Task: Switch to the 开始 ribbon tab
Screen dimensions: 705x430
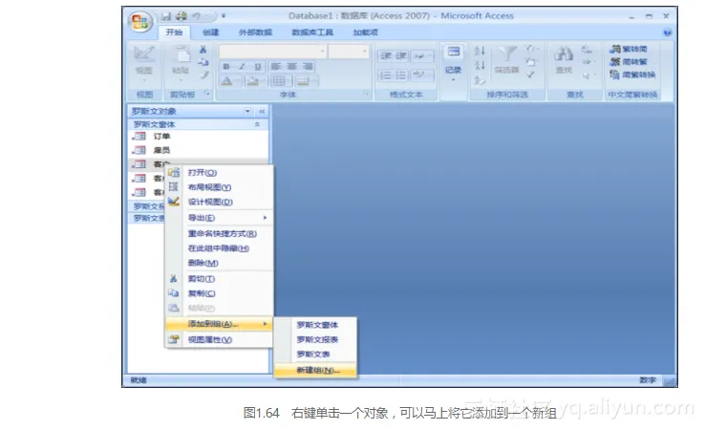Action: point(174,32)
